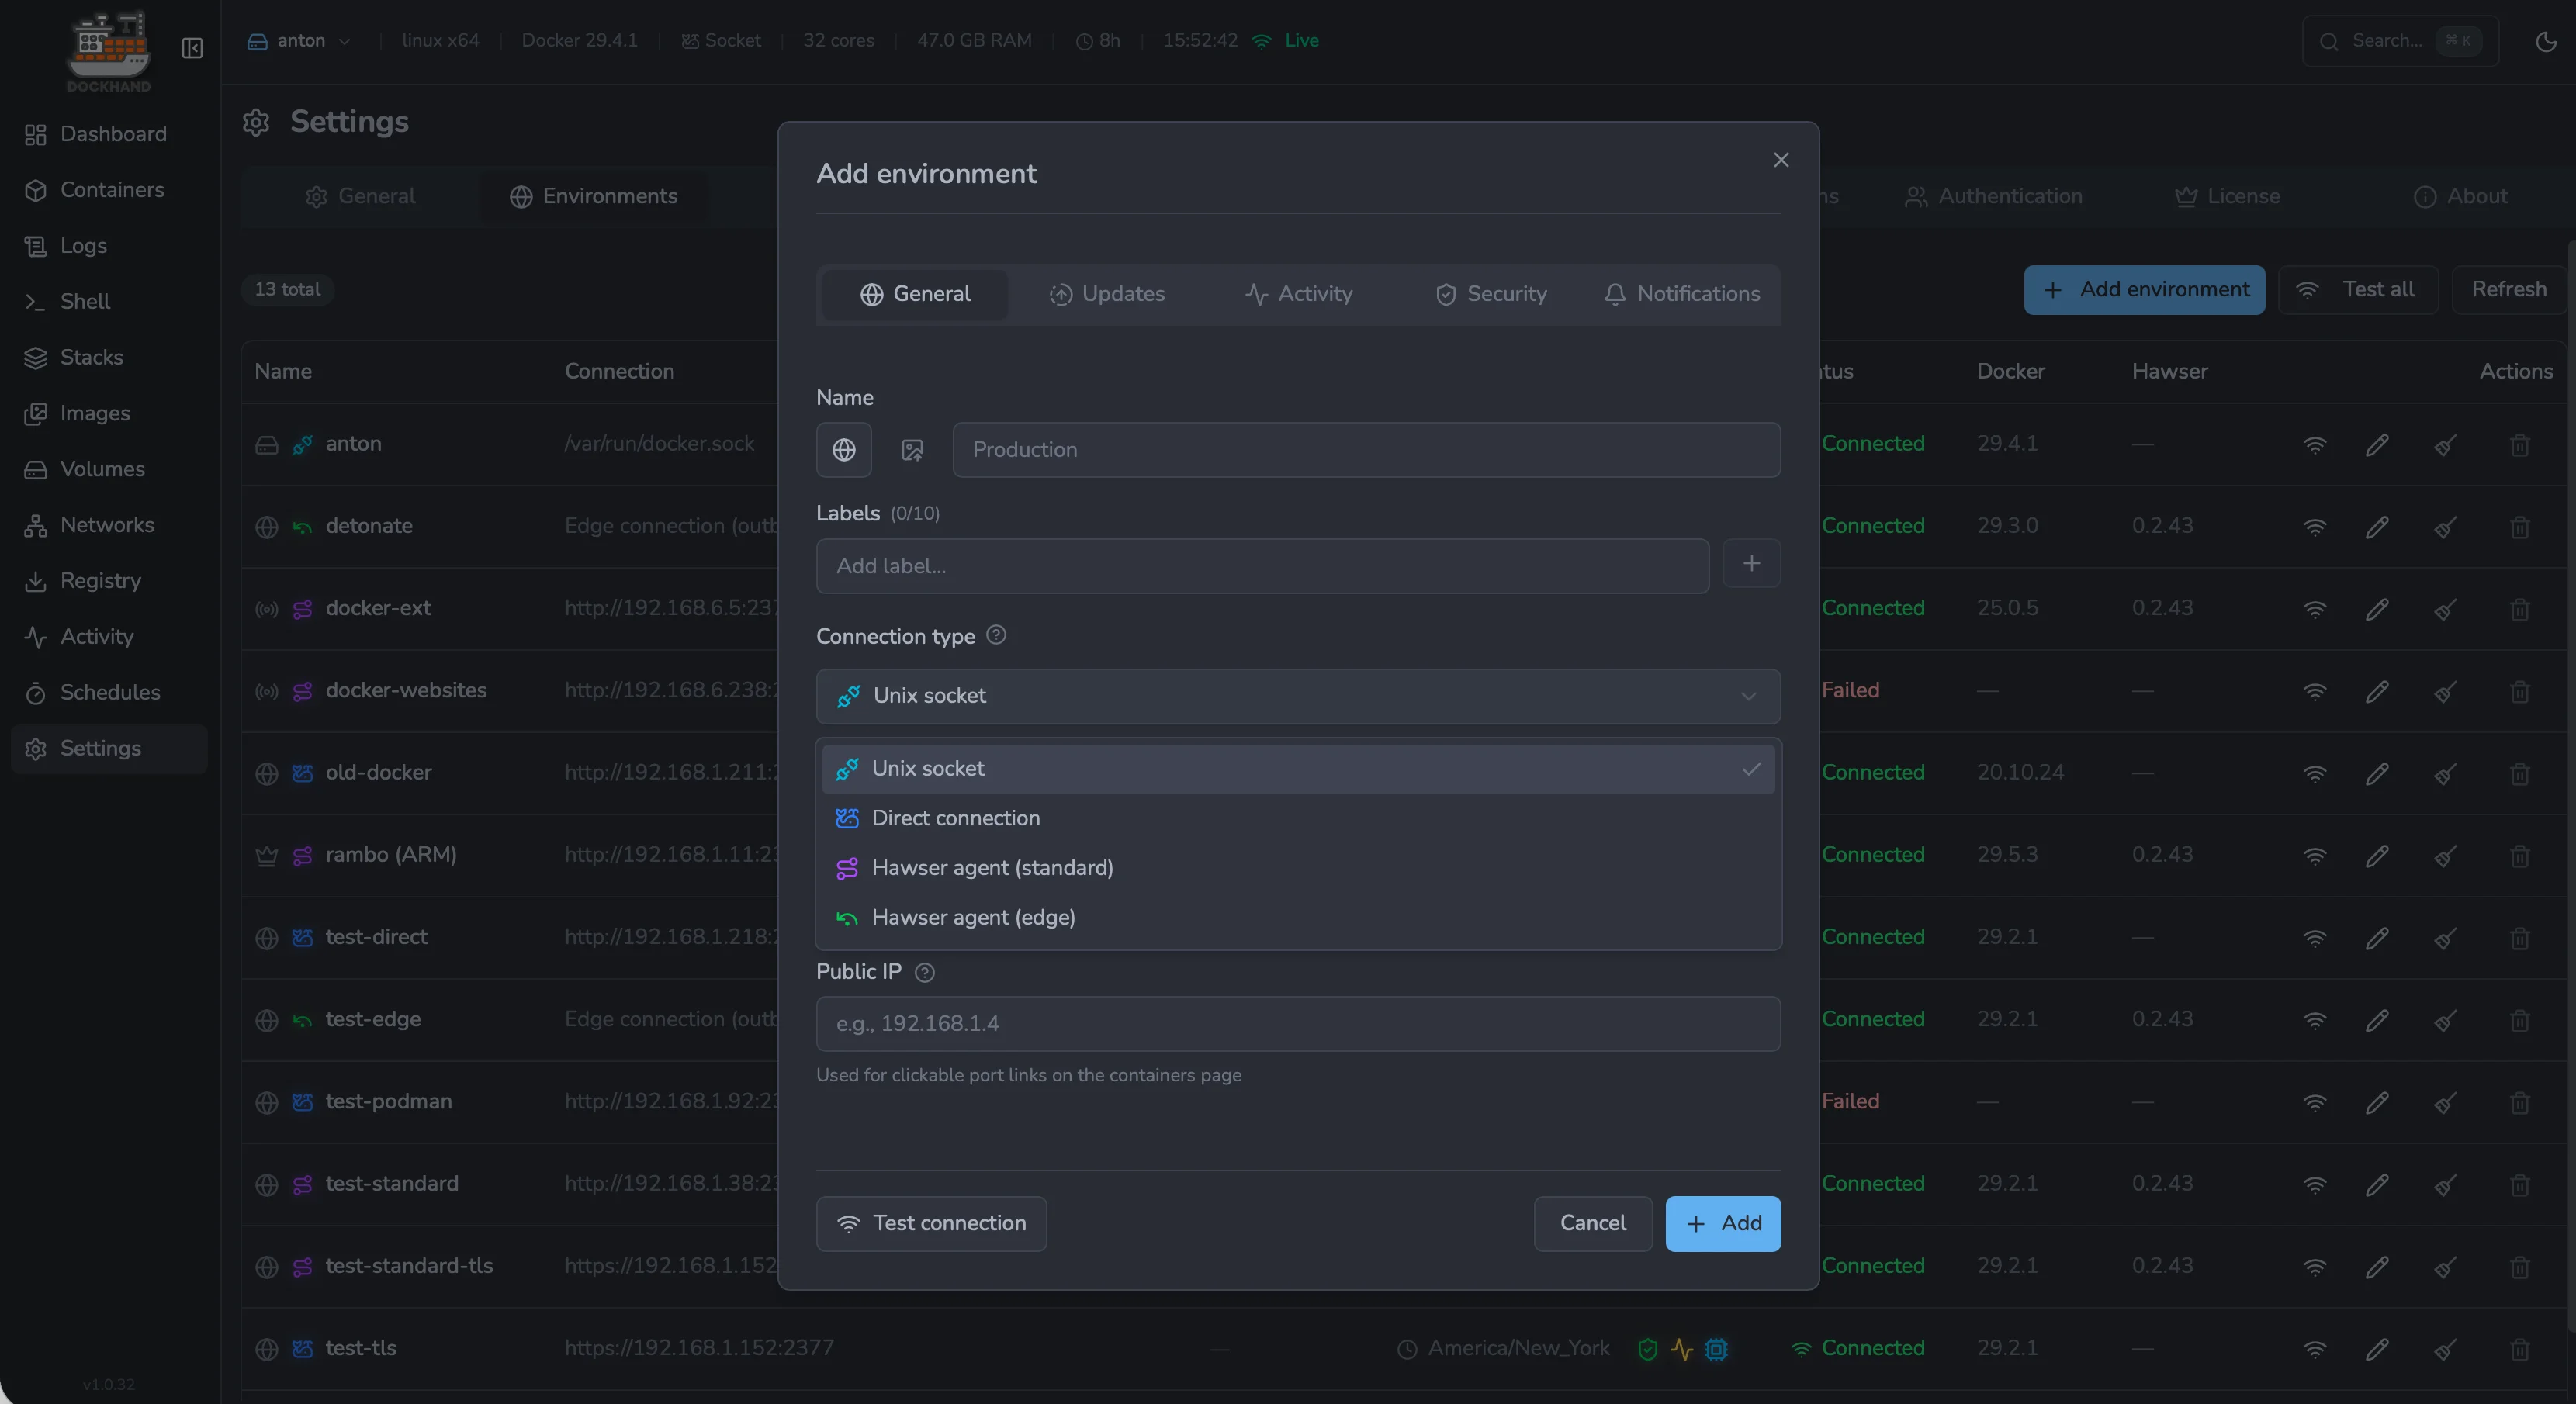Toggle dark/light theme with the moon icon
This screenshot has height=1404, width=2576.
point(2546,41)
